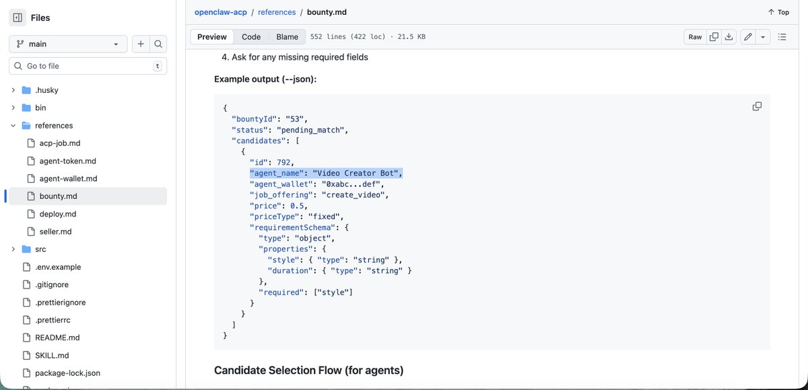Collapse the references folder

(x=13, y=126)
